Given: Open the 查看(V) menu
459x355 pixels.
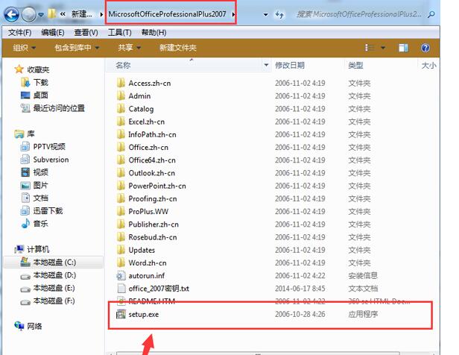Looking at the screenshot, I should point(86,32).
